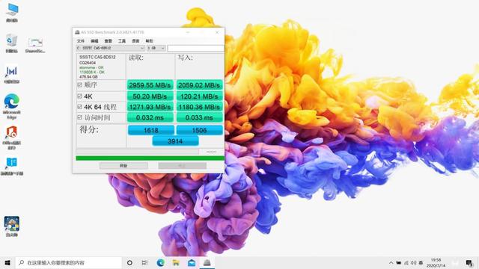
Task: Toggle the Seq (顺序) test checkbox
Action: pyautogui.click(x=80, y=84)
